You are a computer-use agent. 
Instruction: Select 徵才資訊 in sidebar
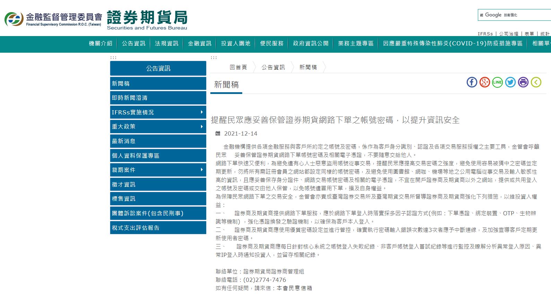coord(158,184)
